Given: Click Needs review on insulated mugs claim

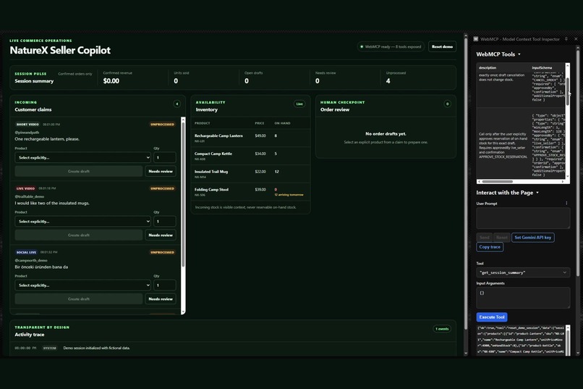Looking at the screenshot, I should (161, 235).
